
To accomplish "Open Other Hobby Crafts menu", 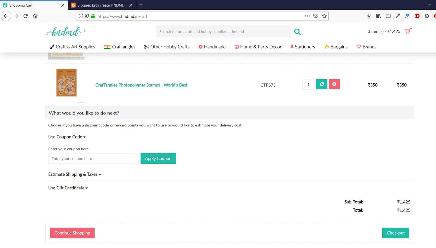I will [x=167, y=47].
